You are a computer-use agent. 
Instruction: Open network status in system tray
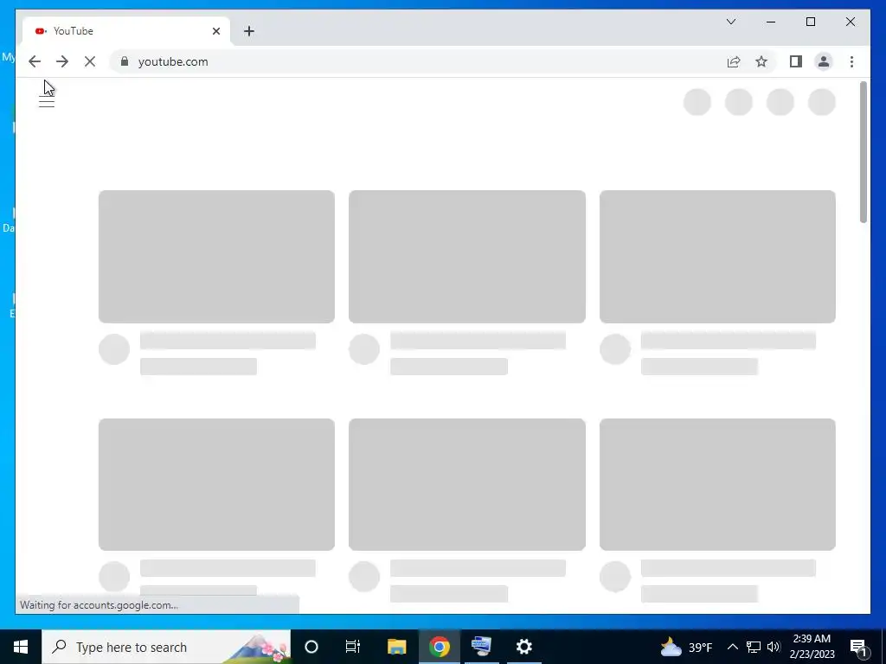click(754, 647)
